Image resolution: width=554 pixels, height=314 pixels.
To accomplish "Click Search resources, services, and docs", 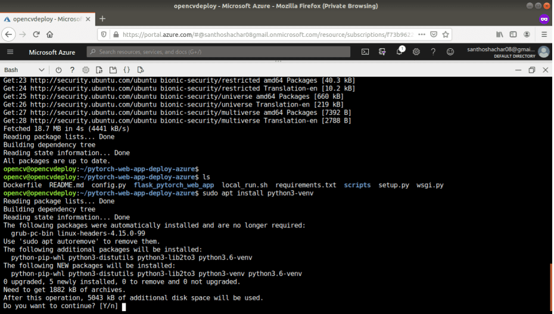I will pyautogui.click(x=219, y=52).
